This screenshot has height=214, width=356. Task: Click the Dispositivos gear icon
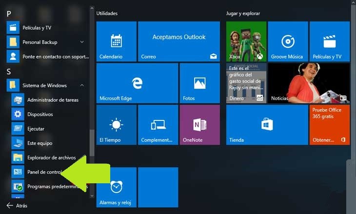(x=18, y=114)
